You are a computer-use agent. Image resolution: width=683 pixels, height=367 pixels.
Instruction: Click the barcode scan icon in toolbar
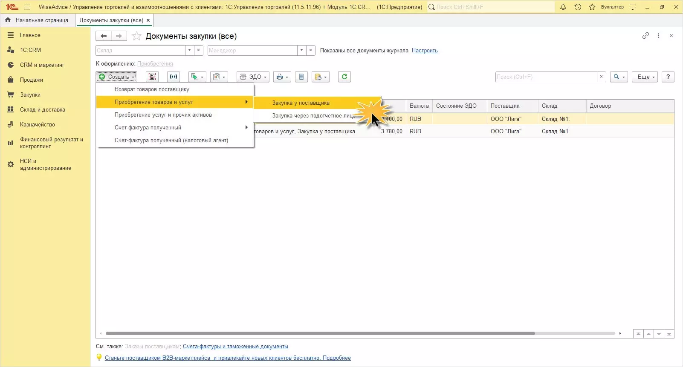[x=152, y=77]
